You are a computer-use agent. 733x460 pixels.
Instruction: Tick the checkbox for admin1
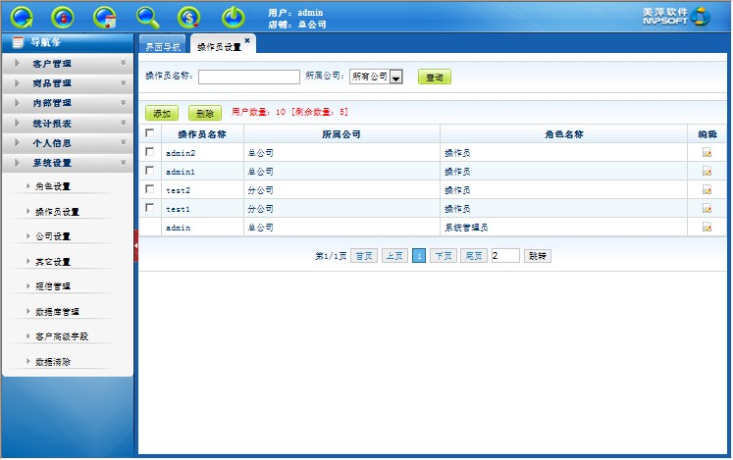(149, 171)
